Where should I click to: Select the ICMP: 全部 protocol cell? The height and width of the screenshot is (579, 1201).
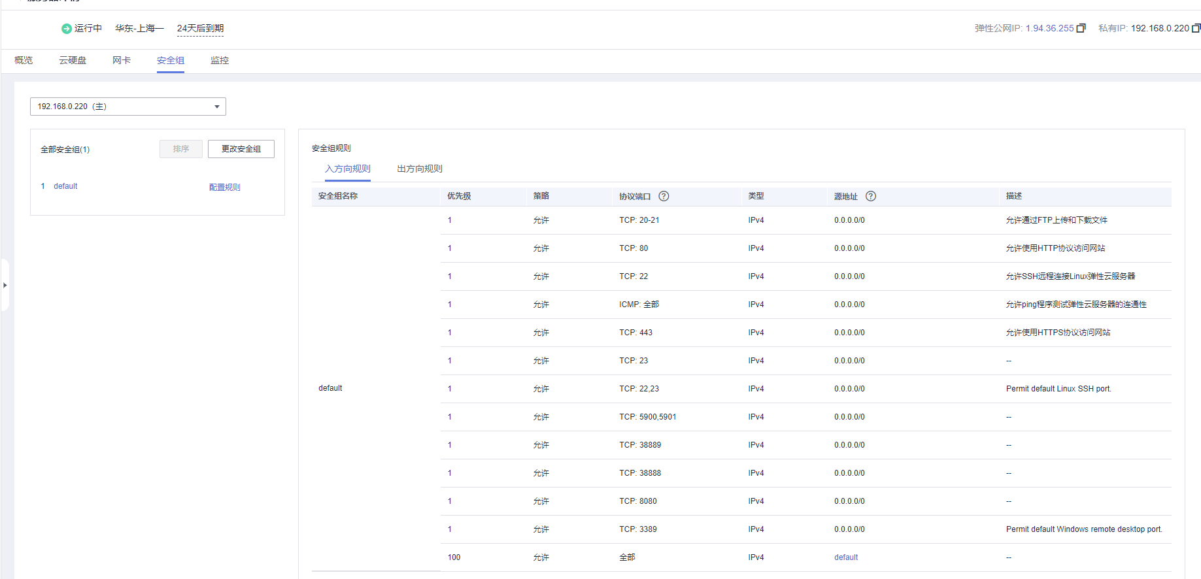[x=639, y=305]
